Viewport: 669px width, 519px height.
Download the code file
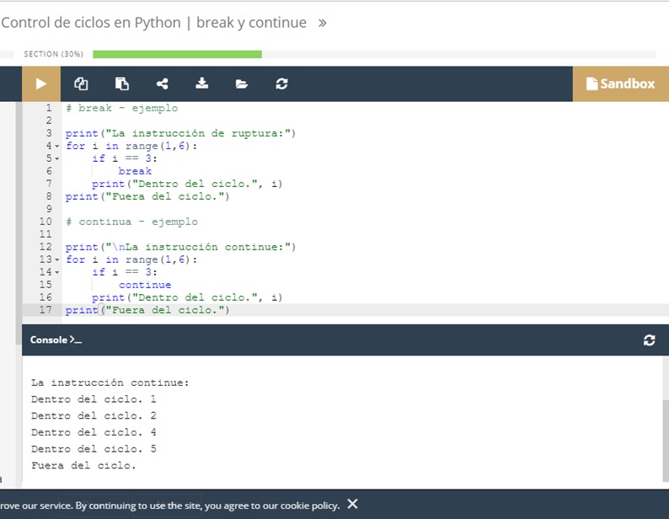202,84
